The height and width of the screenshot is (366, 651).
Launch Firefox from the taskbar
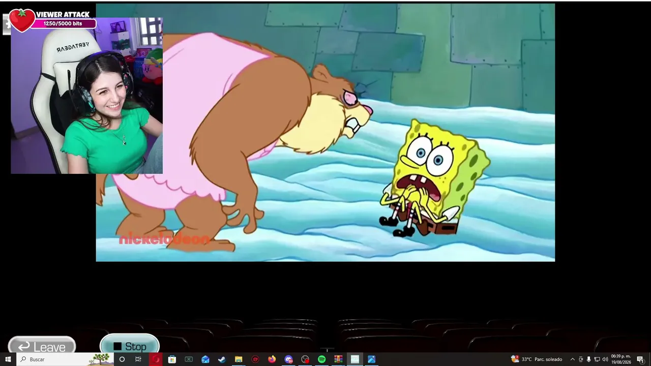(272, 359)
